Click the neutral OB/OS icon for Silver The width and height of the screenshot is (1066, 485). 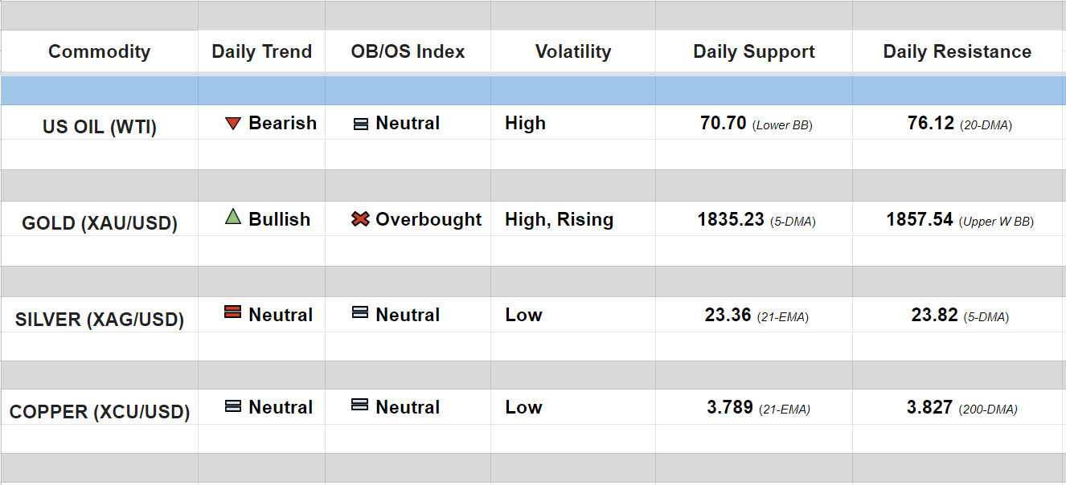360,313
